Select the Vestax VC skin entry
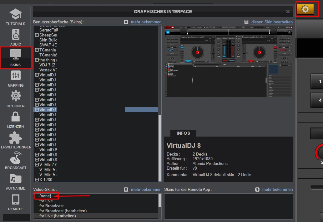323x222 pixels. pyautogui.click(x=48, y=70)
